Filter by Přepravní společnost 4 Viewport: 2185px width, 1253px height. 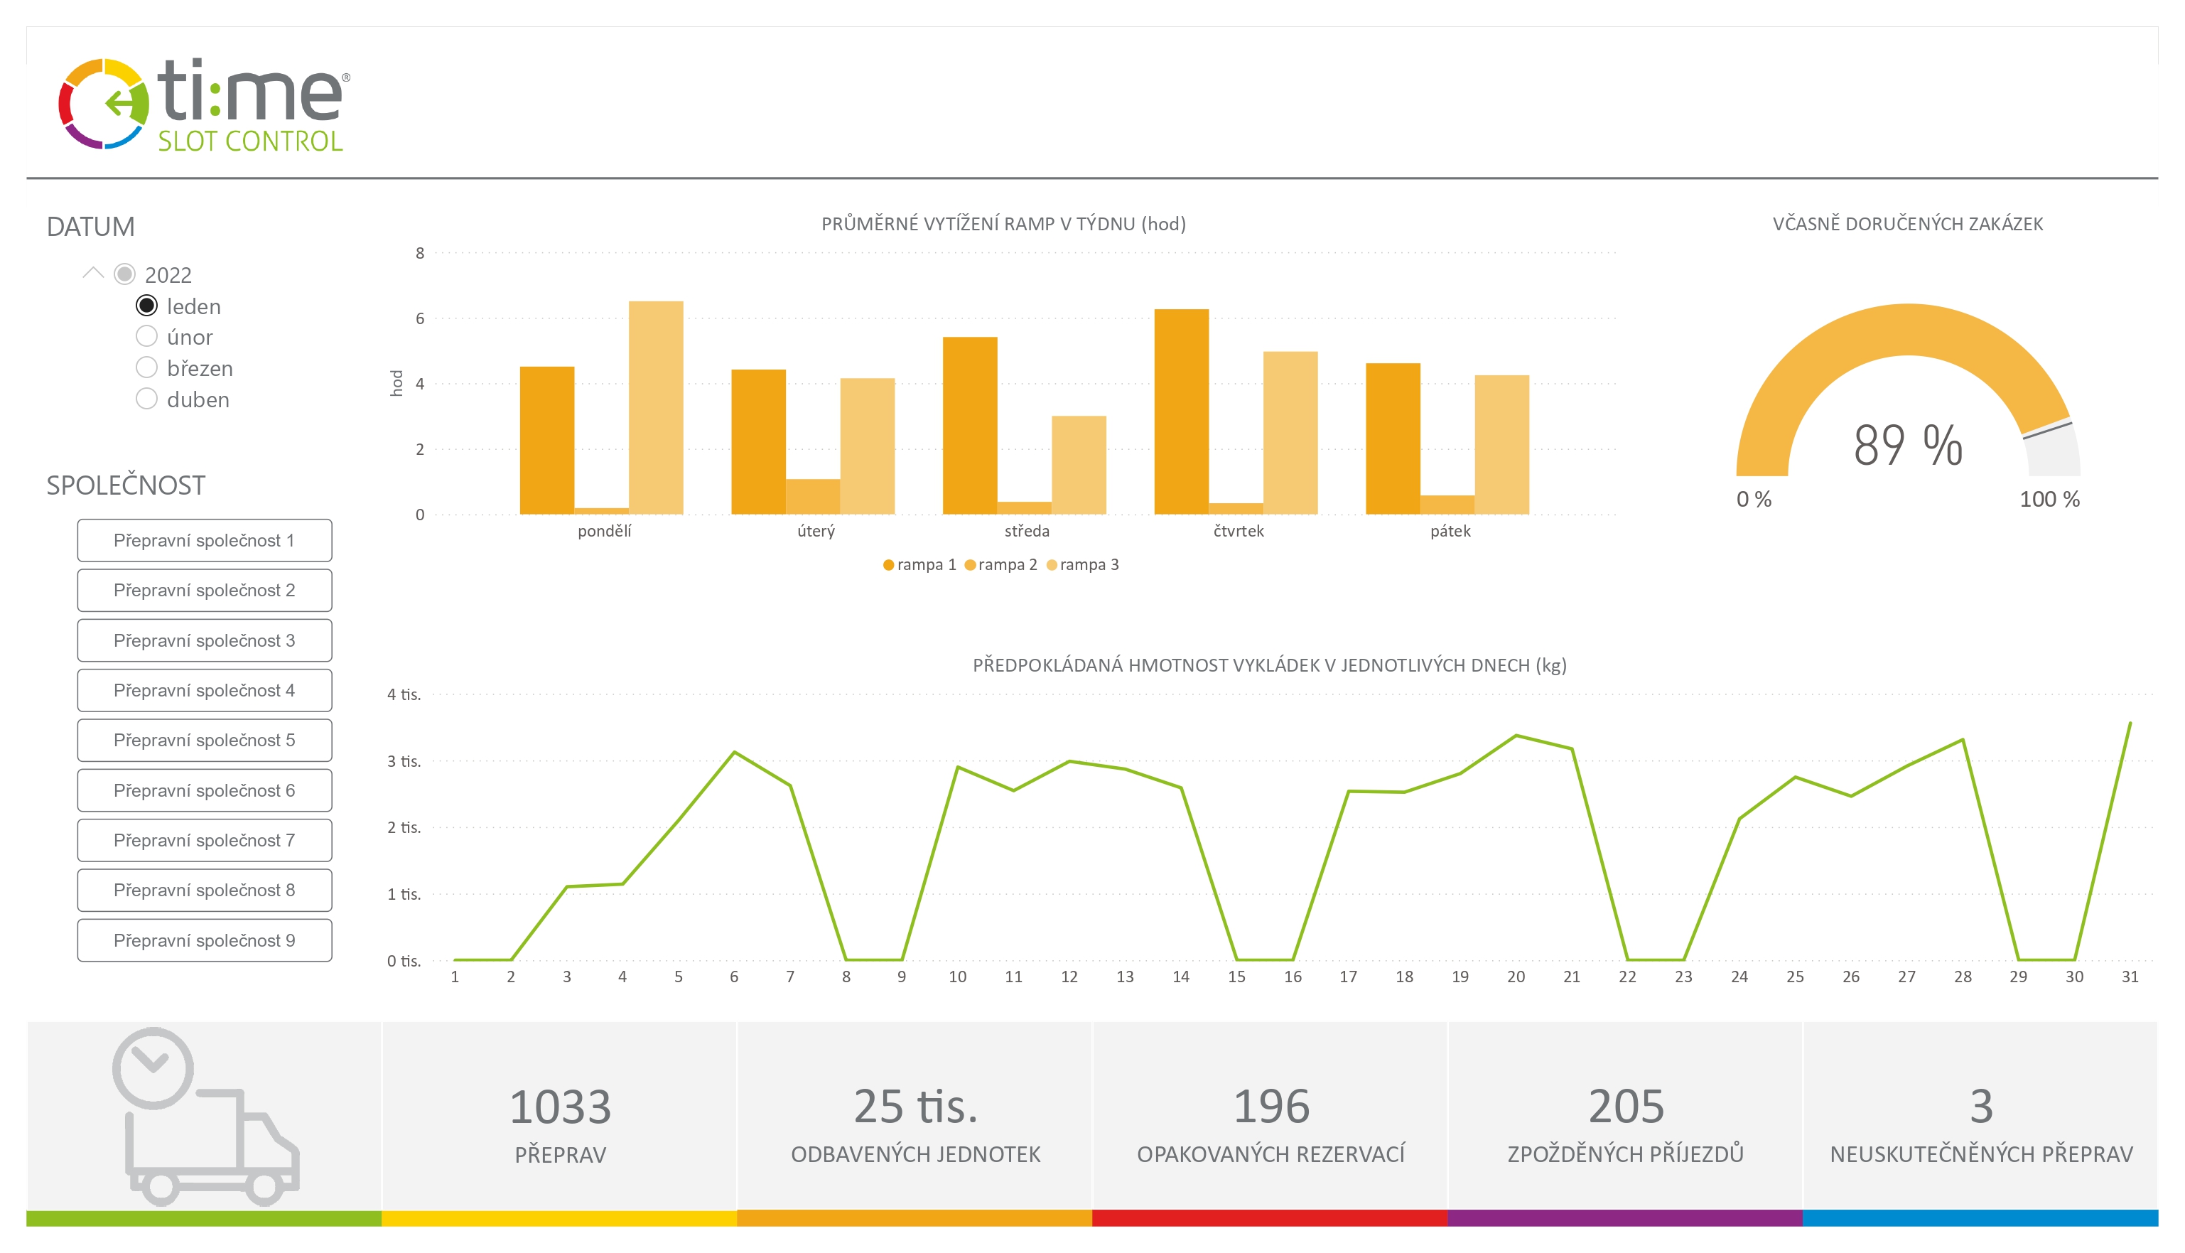click(205, 690)
